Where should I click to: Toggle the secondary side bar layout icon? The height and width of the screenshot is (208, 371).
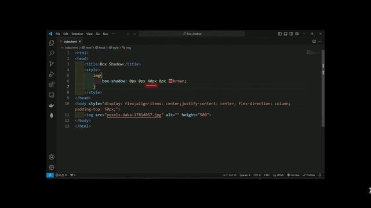pyautogui.click(x=291, y=34)
